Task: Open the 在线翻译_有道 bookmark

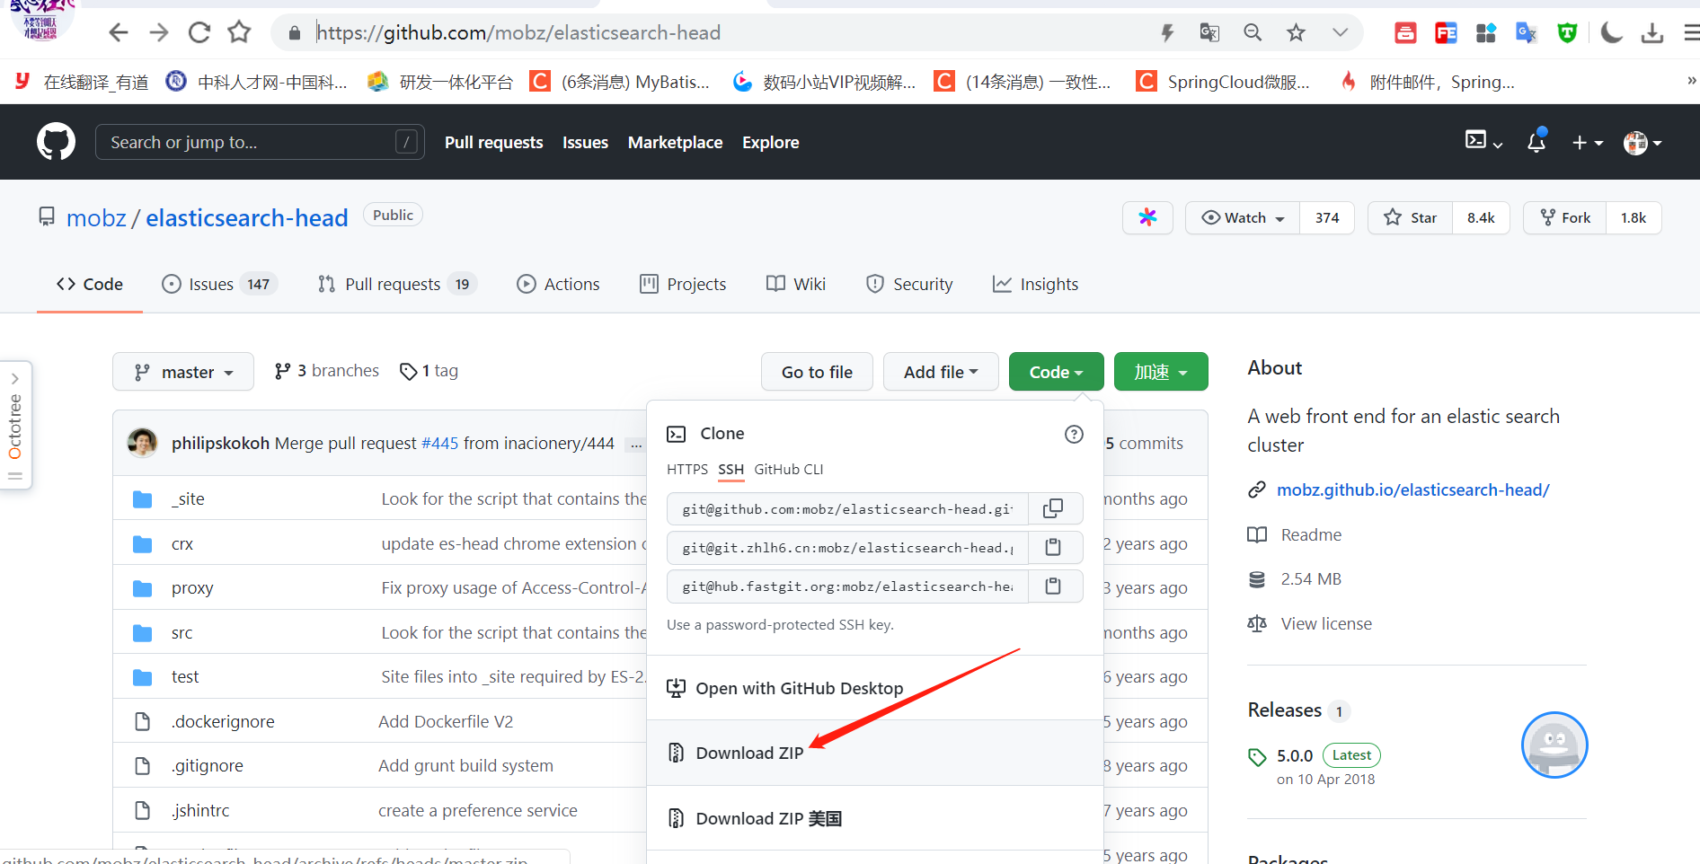Action: tap(82, 82)
